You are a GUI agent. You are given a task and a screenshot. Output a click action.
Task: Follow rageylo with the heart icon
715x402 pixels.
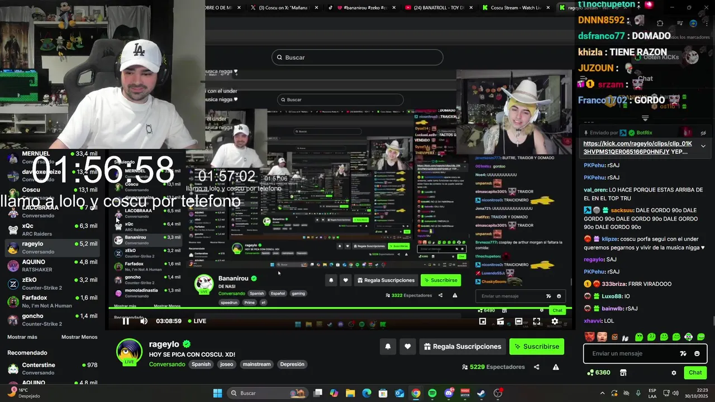click(x=408, y=347)
